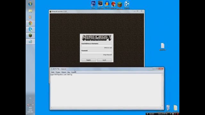The image size is (205, 115).
Task: Click the camera icon in the recorder bar
Action: coord(173,114)
